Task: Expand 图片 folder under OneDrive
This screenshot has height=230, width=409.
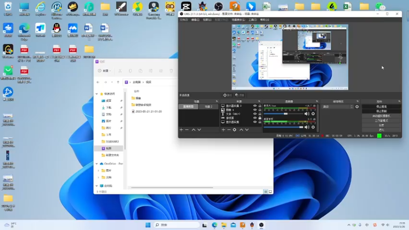Action: coord(99,171)
